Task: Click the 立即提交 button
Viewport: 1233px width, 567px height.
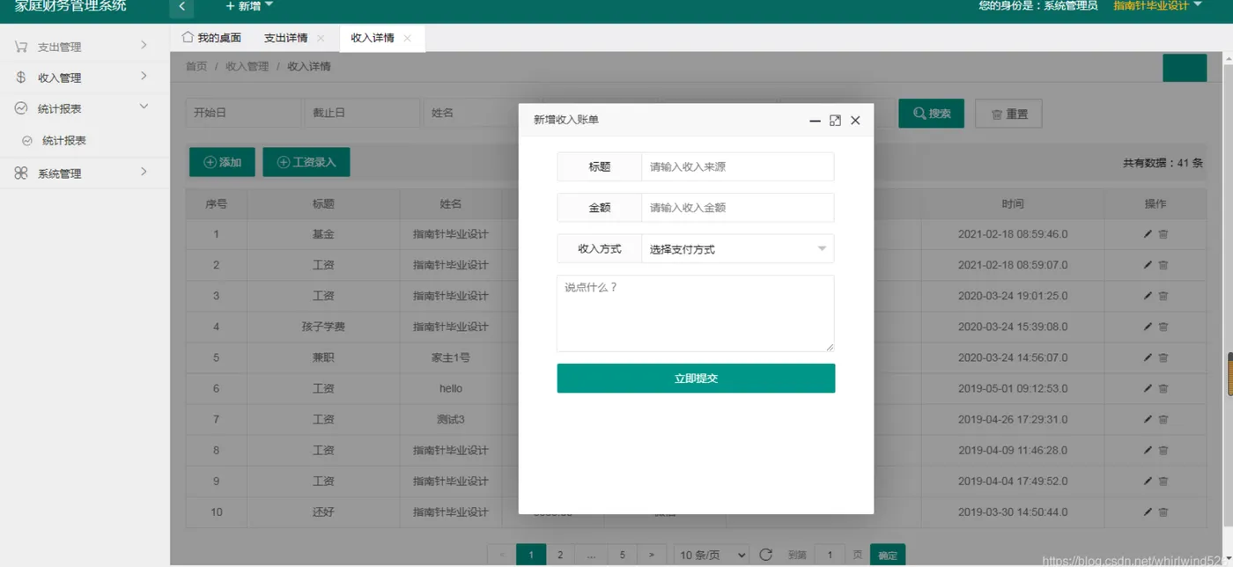Action: (696, 379)
